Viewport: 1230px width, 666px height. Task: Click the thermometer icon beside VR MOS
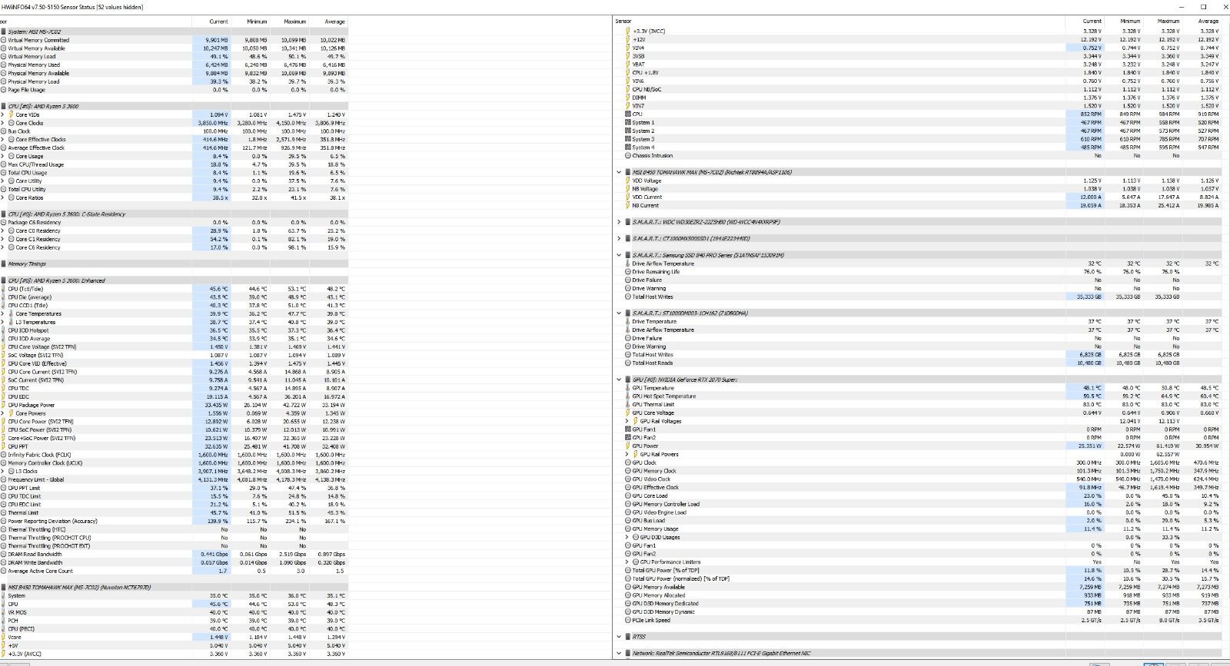tap(4, 612)
